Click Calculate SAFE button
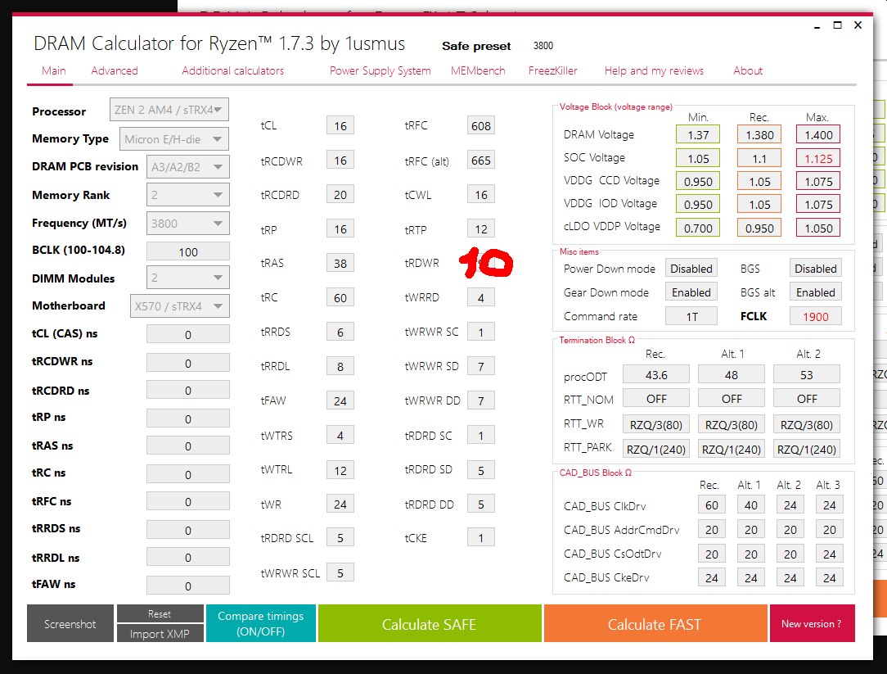 click(x=430, y=623)
